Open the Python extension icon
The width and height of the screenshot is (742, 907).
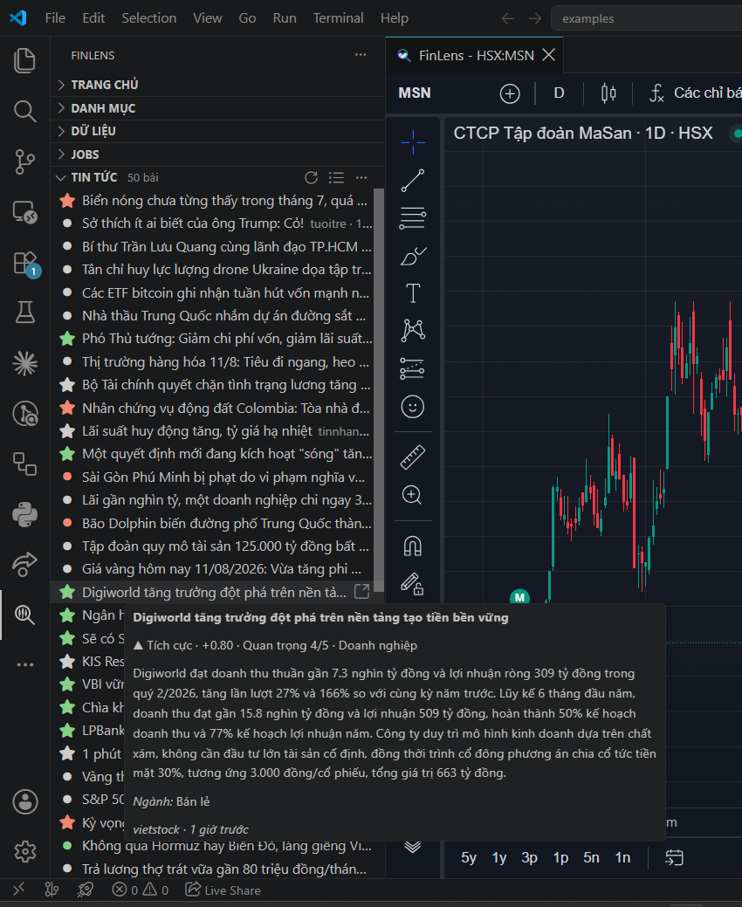(24, 514)
